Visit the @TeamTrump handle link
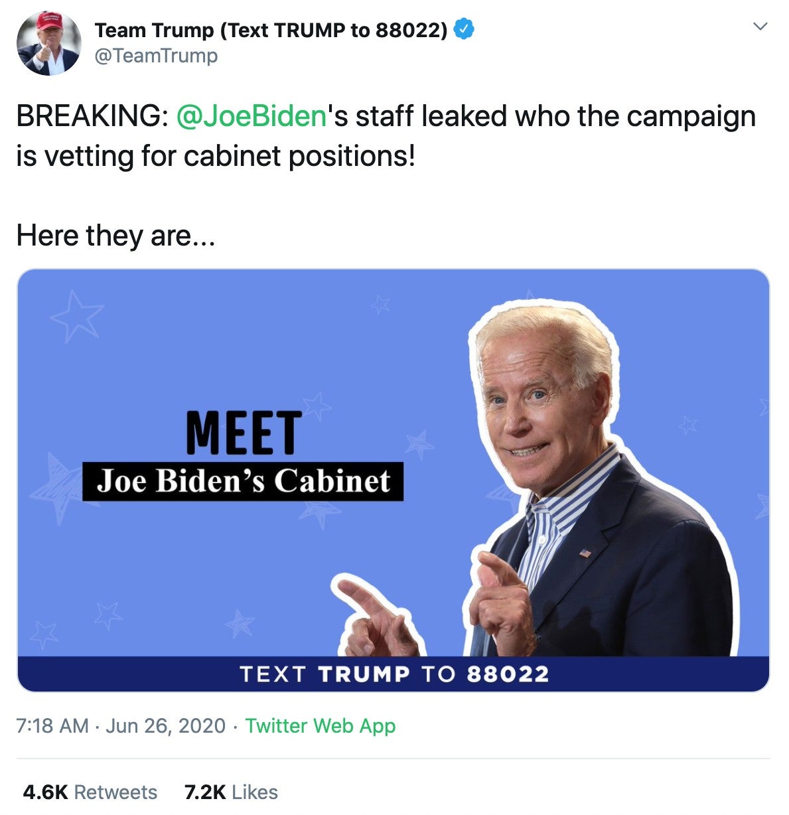789x815 pixels. pyautogui.click(x=156, y=56)
